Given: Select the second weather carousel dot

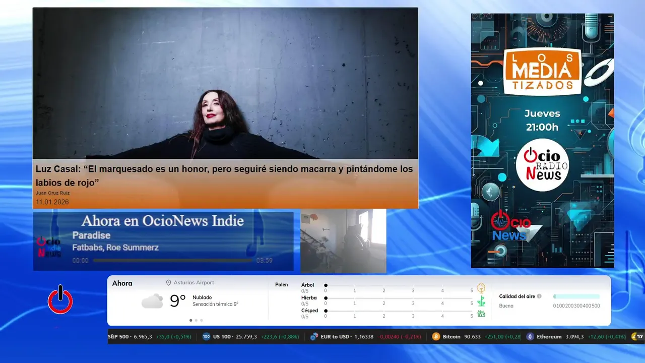Looking at the screenshot, I should click(196, 320).
